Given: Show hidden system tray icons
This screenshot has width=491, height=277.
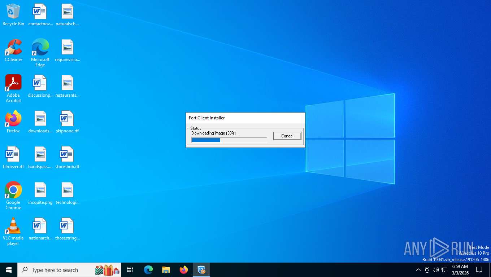Looking at the screenshot, I should click(x=418, y=270).
